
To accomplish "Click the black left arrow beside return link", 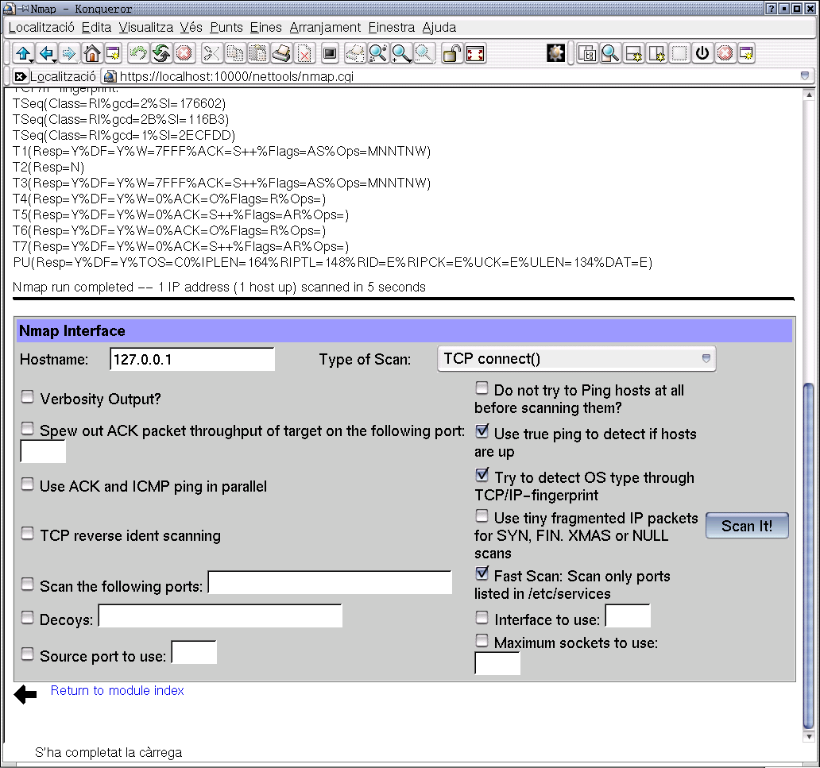I will (25, 695).
